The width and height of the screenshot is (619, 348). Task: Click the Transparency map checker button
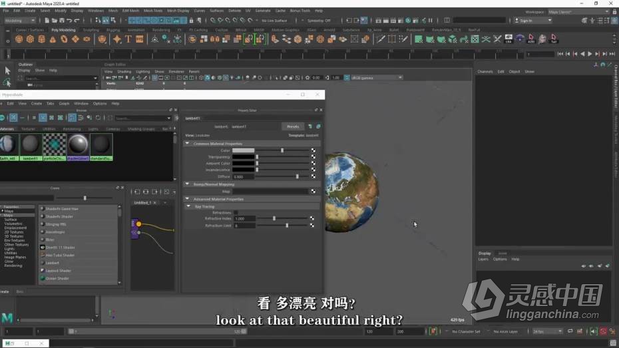(x=313, y=156)
